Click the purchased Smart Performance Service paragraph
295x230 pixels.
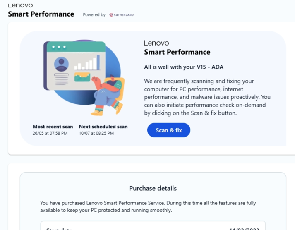(x=148, y=206)
